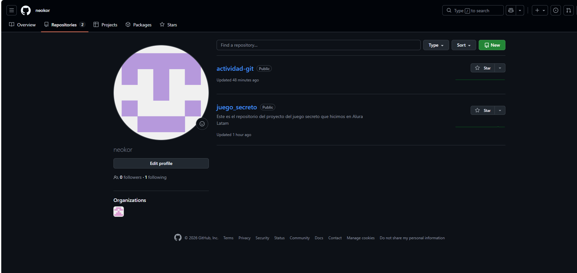
Task: Switch to the Overview tab
Action: (22, 25)
